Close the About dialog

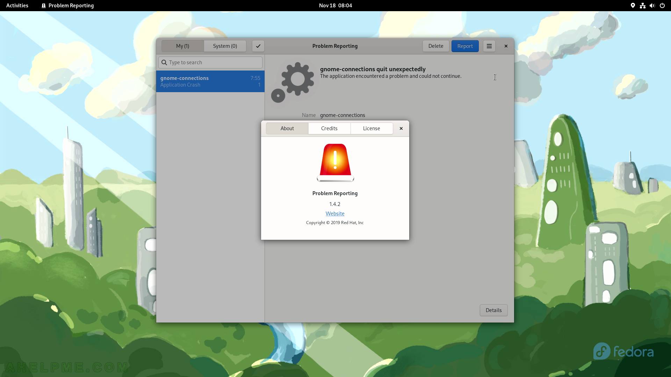401,128
